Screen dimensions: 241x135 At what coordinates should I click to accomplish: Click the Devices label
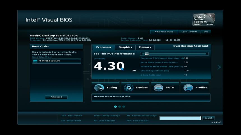142,88
